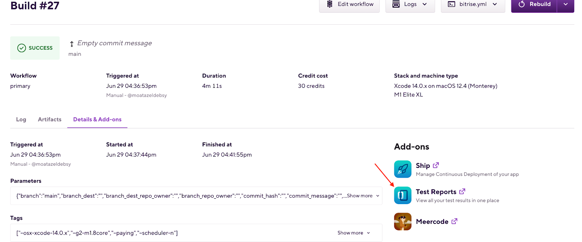Open the Test Reports link

point(436,192)
